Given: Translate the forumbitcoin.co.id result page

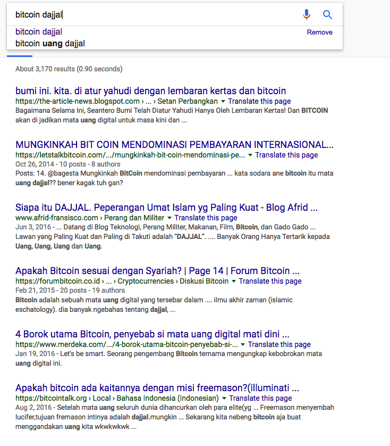Looking at the screenshot, I should tap(270, 281).
